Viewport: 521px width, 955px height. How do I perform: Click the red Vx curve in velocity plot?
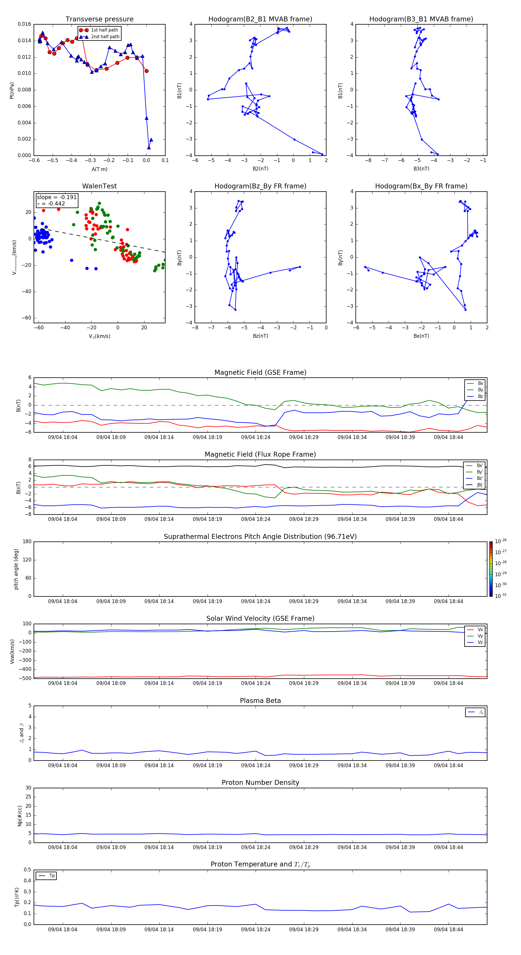point(260,676)
